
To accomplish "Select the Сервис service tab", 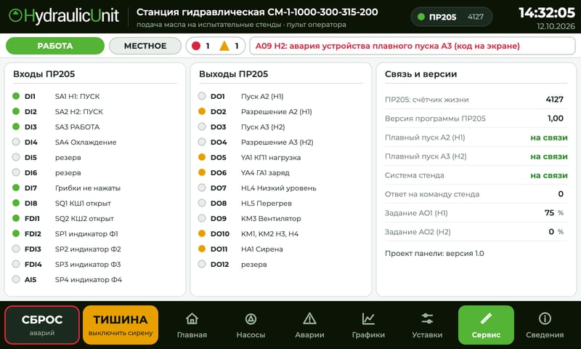I will 486,325.
